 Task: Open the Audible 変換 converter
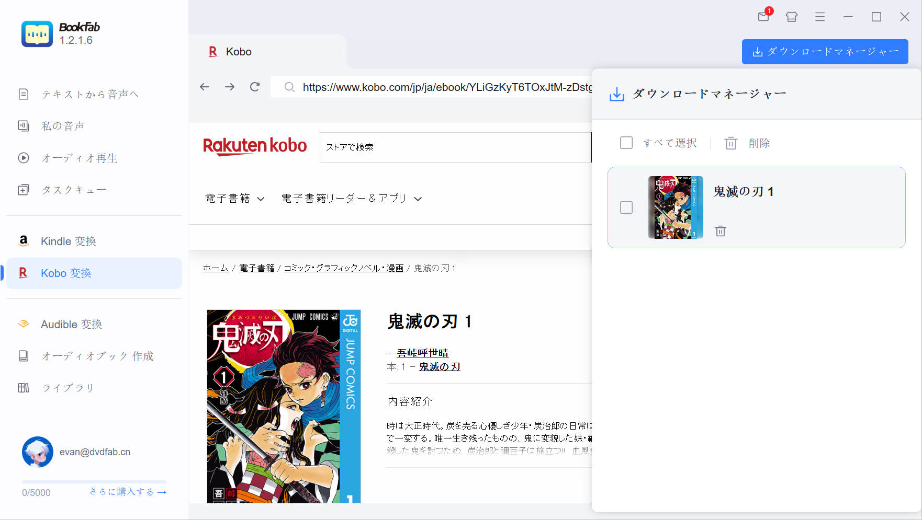point(71,324)
